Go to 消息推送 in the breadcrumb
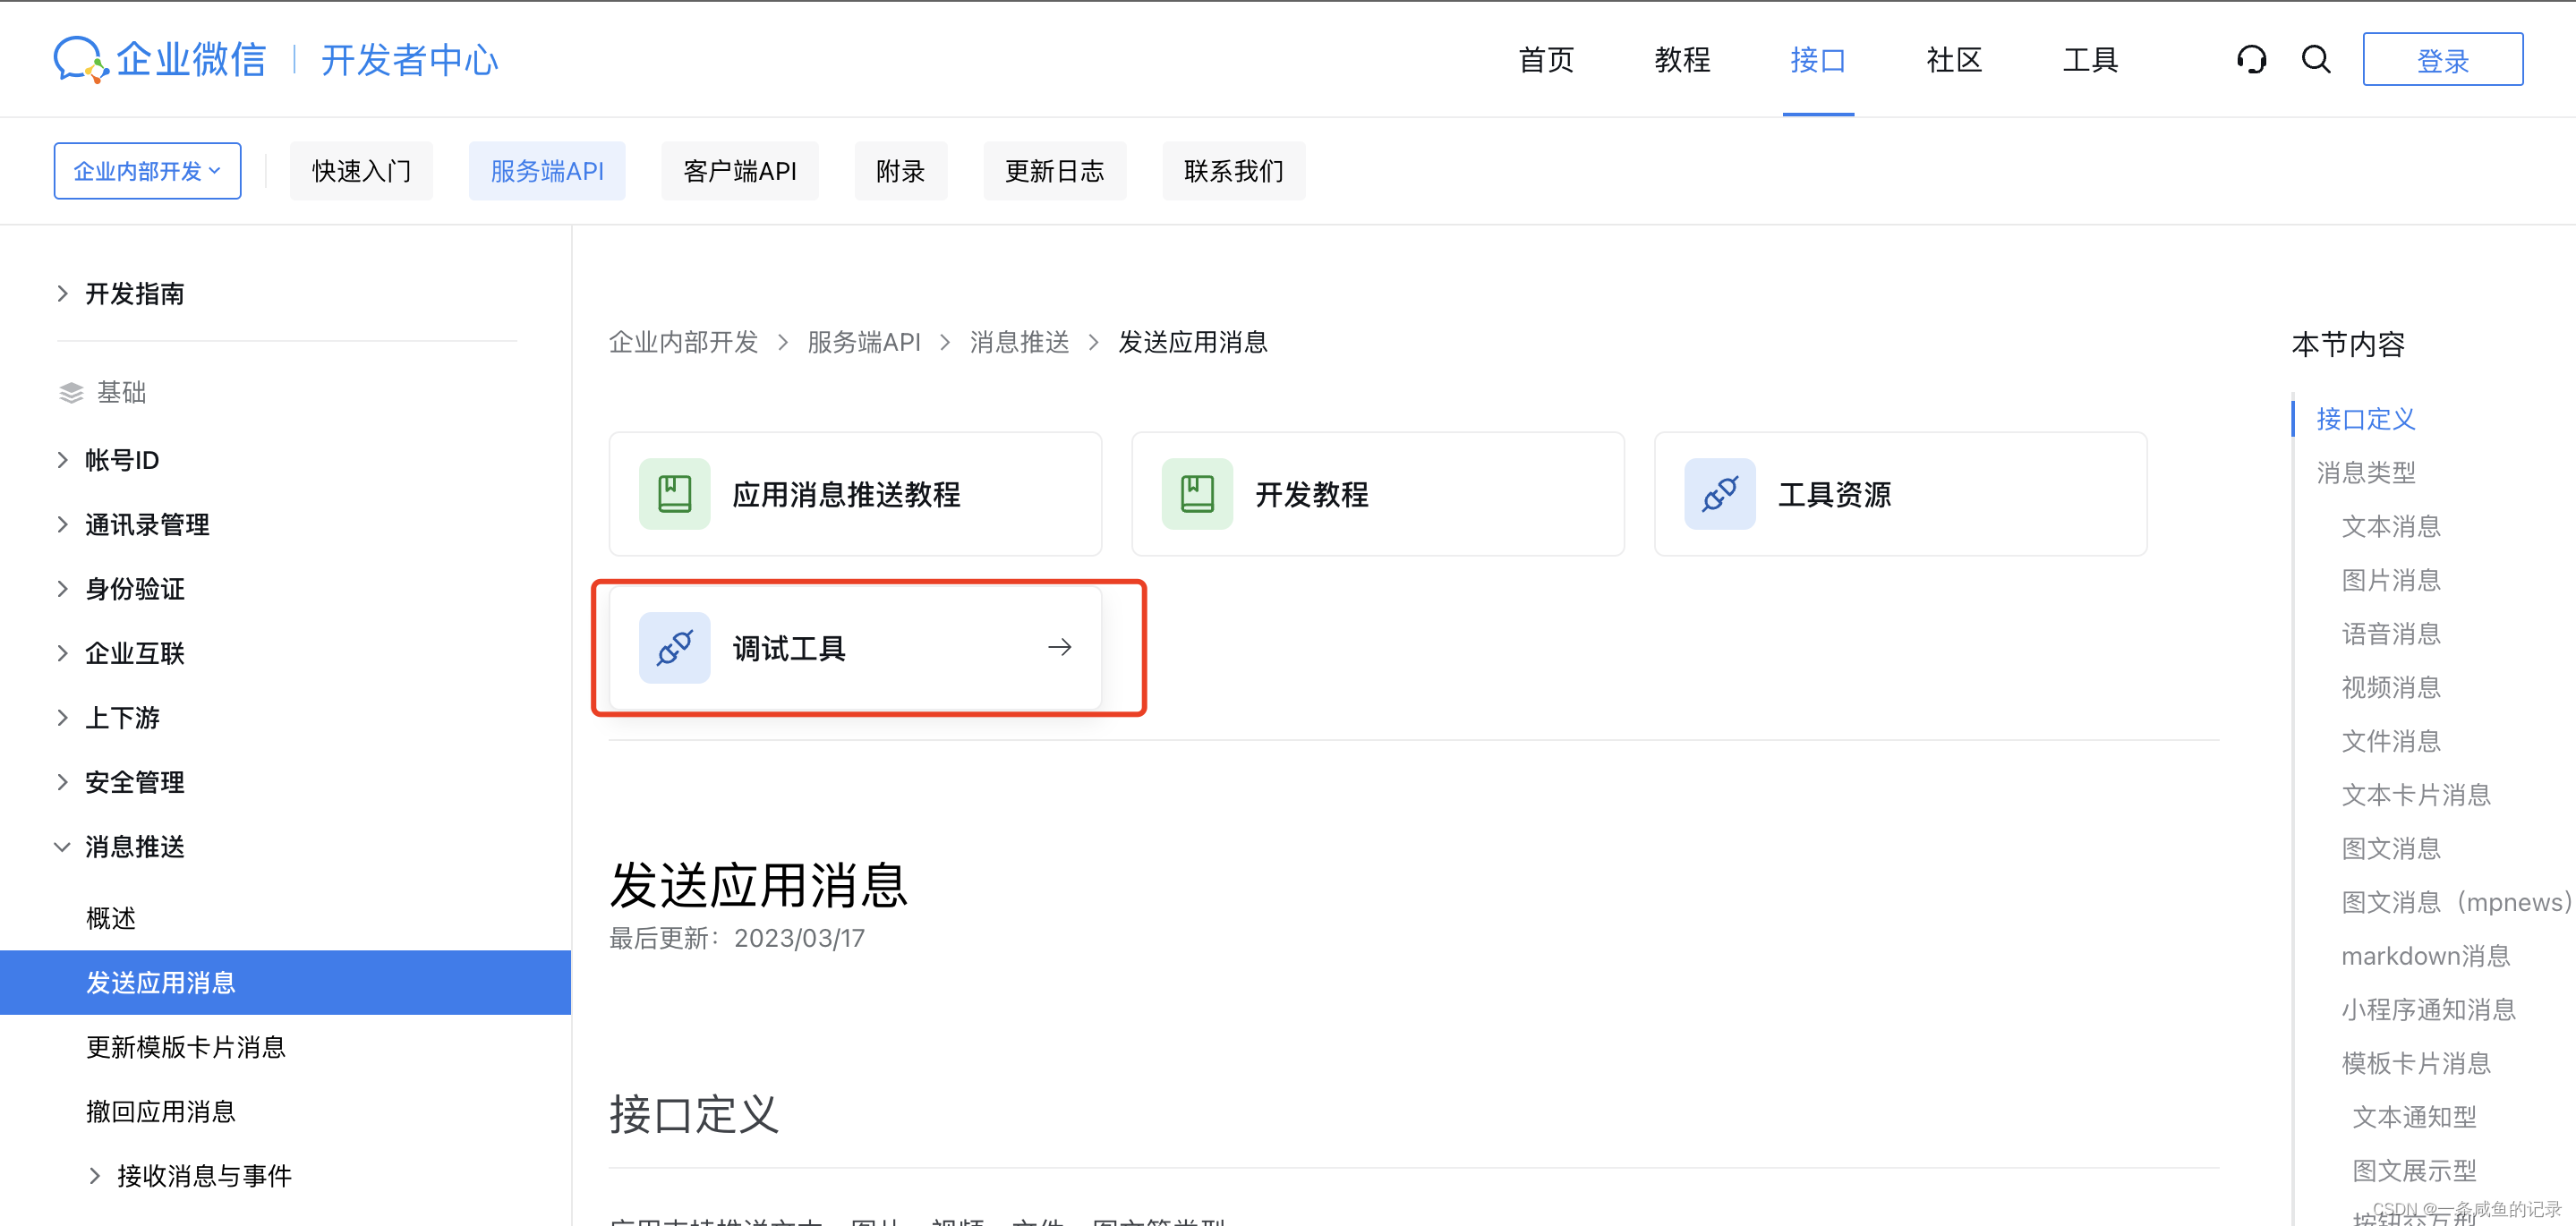 1019,343
